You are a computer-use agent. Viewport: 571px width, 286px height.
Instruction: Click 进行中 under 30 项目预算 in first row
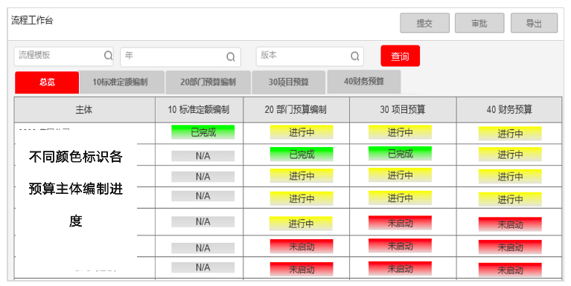[x=400, y=132]
